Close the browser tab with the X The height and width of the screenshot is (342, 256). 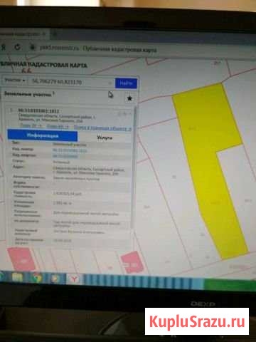tap(44, 34)
